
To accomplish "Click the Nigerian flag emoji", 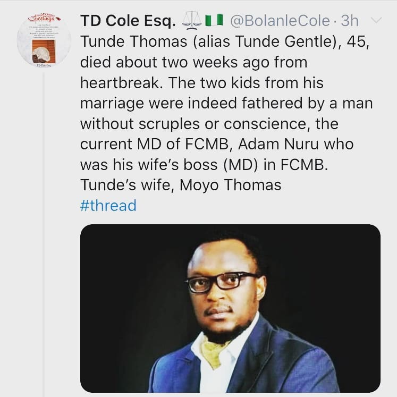I will coord(214,20).
